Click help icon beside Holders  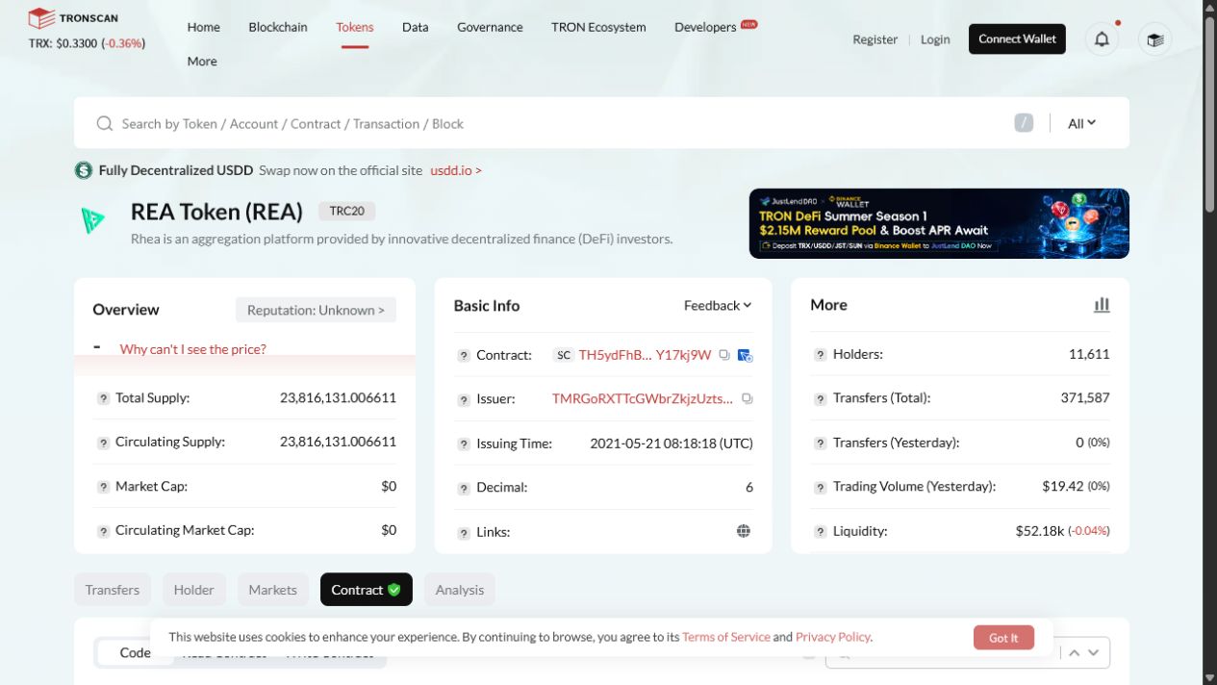tap(821, 355)
